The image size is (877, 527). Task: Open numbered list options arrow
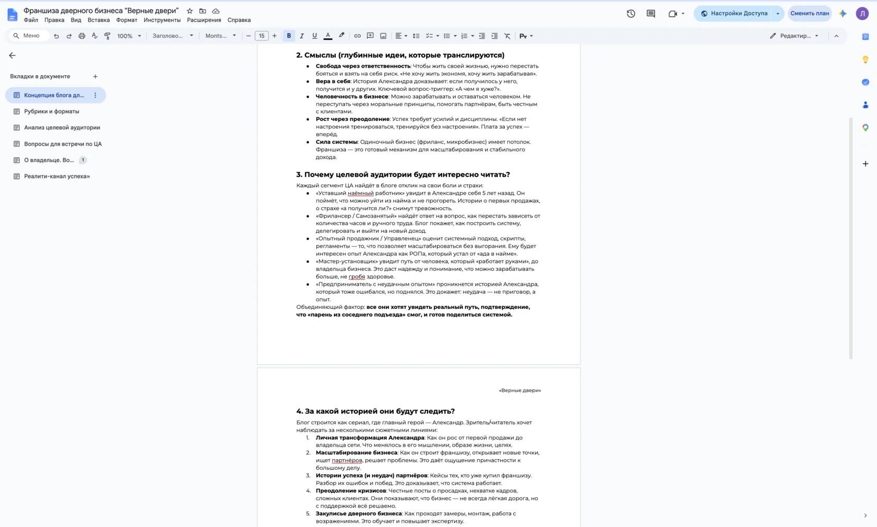click(x=472, y=36)
